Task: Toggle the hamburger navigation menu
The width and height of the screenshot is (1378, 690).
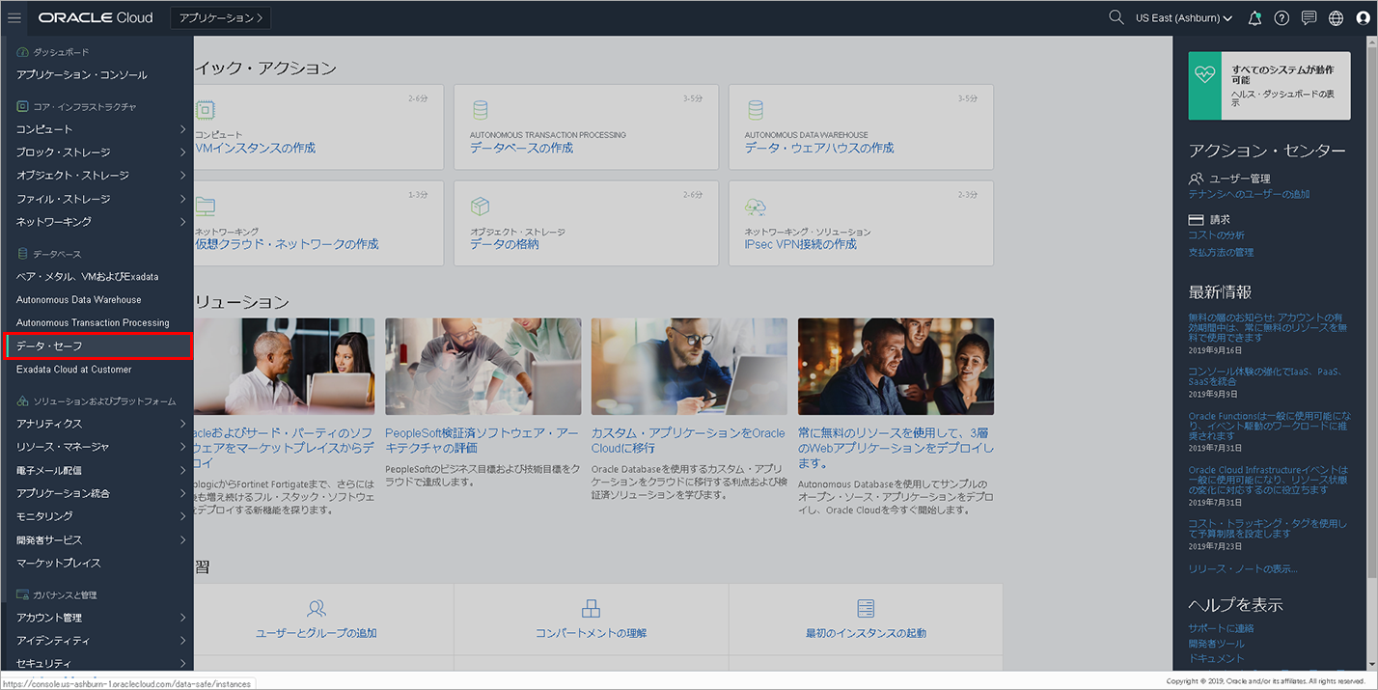Action: pyautogui.click(x=14, y=17)
